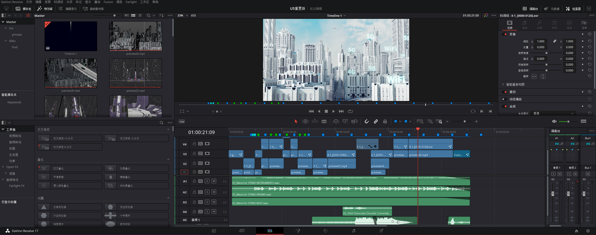Reset the 变换 section parameters

(x=590, y=34)
